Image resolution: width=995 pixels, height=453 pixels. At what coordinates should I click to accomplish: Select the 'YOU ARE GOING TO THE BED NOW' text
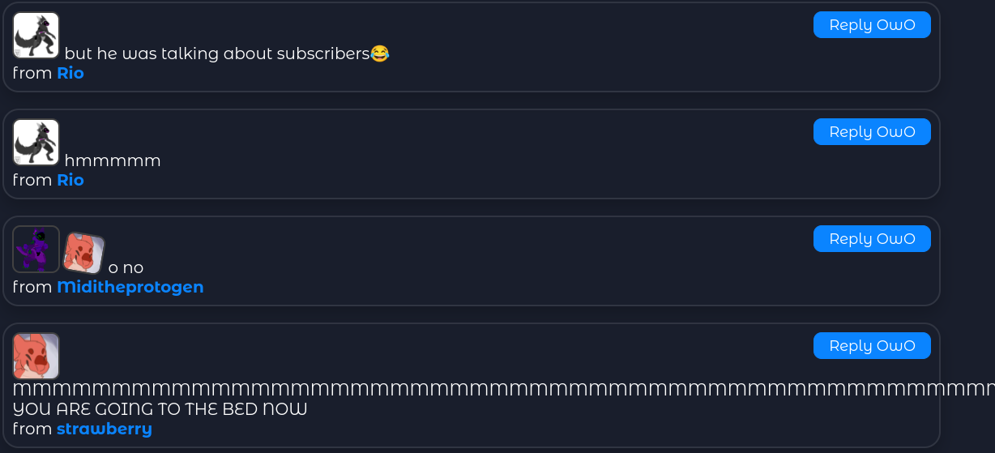(x=160, y=410)
